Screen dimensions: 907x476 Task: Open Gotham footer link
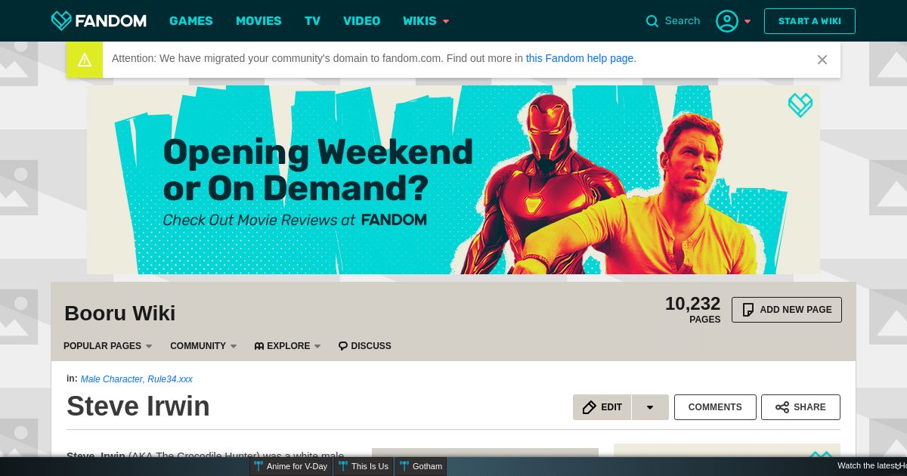422,466
